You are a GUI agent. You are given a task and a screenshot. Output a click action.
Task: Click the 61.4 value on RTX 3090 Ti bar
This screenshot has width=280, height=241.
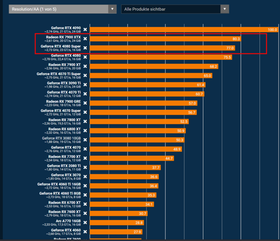click(201, 85)
